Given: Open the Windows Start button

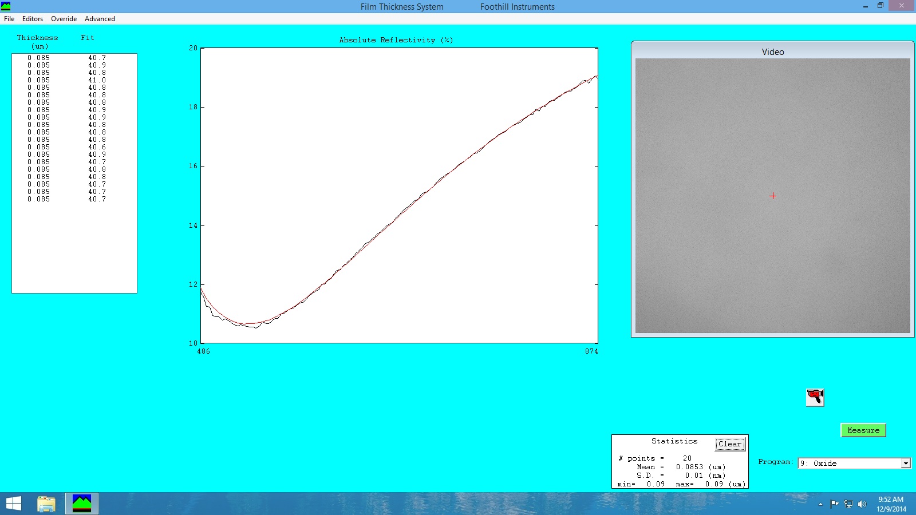Looking at the screenshot, I should (x=14, y=504).
